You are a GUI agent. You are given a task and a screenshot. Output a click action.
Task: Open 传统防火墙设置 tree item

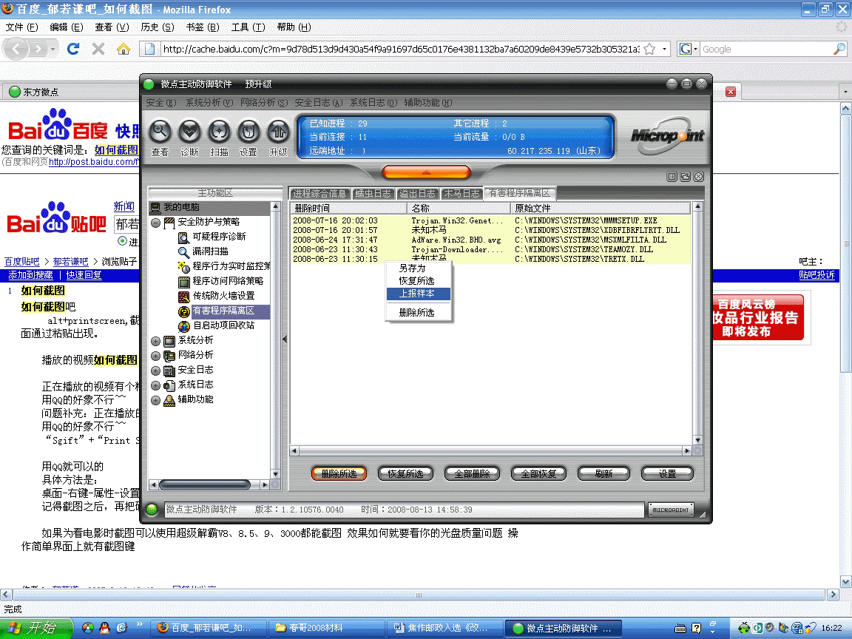217,296
